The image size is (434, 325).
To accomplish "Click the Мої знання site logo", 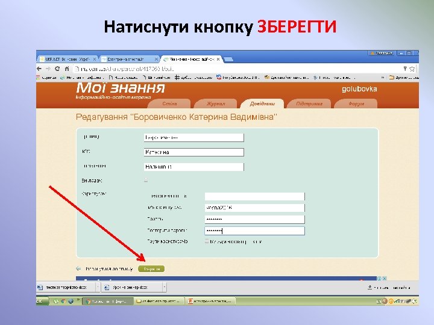I will click(120, 88).
